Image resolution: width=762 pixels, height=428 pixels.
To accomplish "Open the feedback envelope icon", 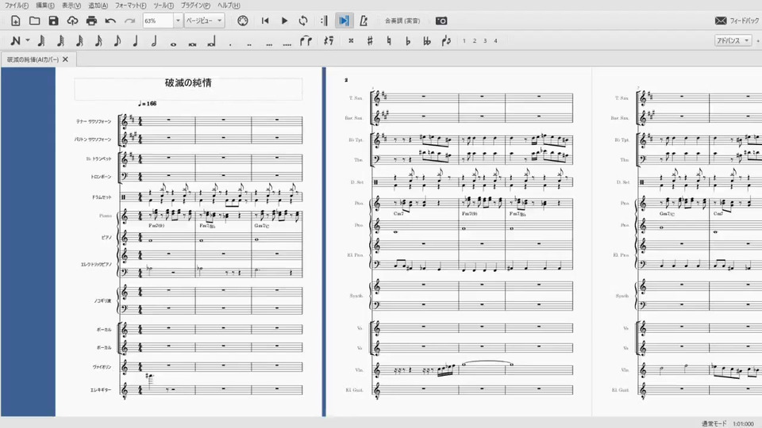I will pos(721,21).
